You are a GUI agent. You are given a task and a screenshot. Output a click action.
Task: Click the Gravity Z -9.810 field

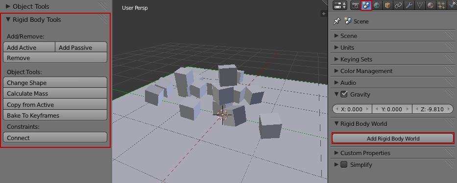click(x=433, y=109)
